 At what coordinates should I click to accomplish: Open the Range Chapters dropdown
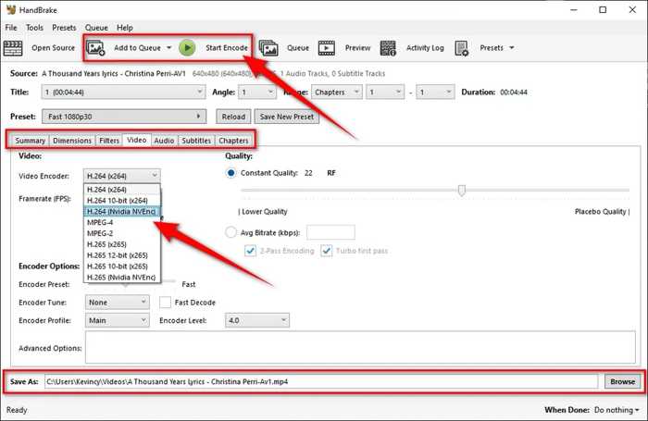(x=337, y=92)
